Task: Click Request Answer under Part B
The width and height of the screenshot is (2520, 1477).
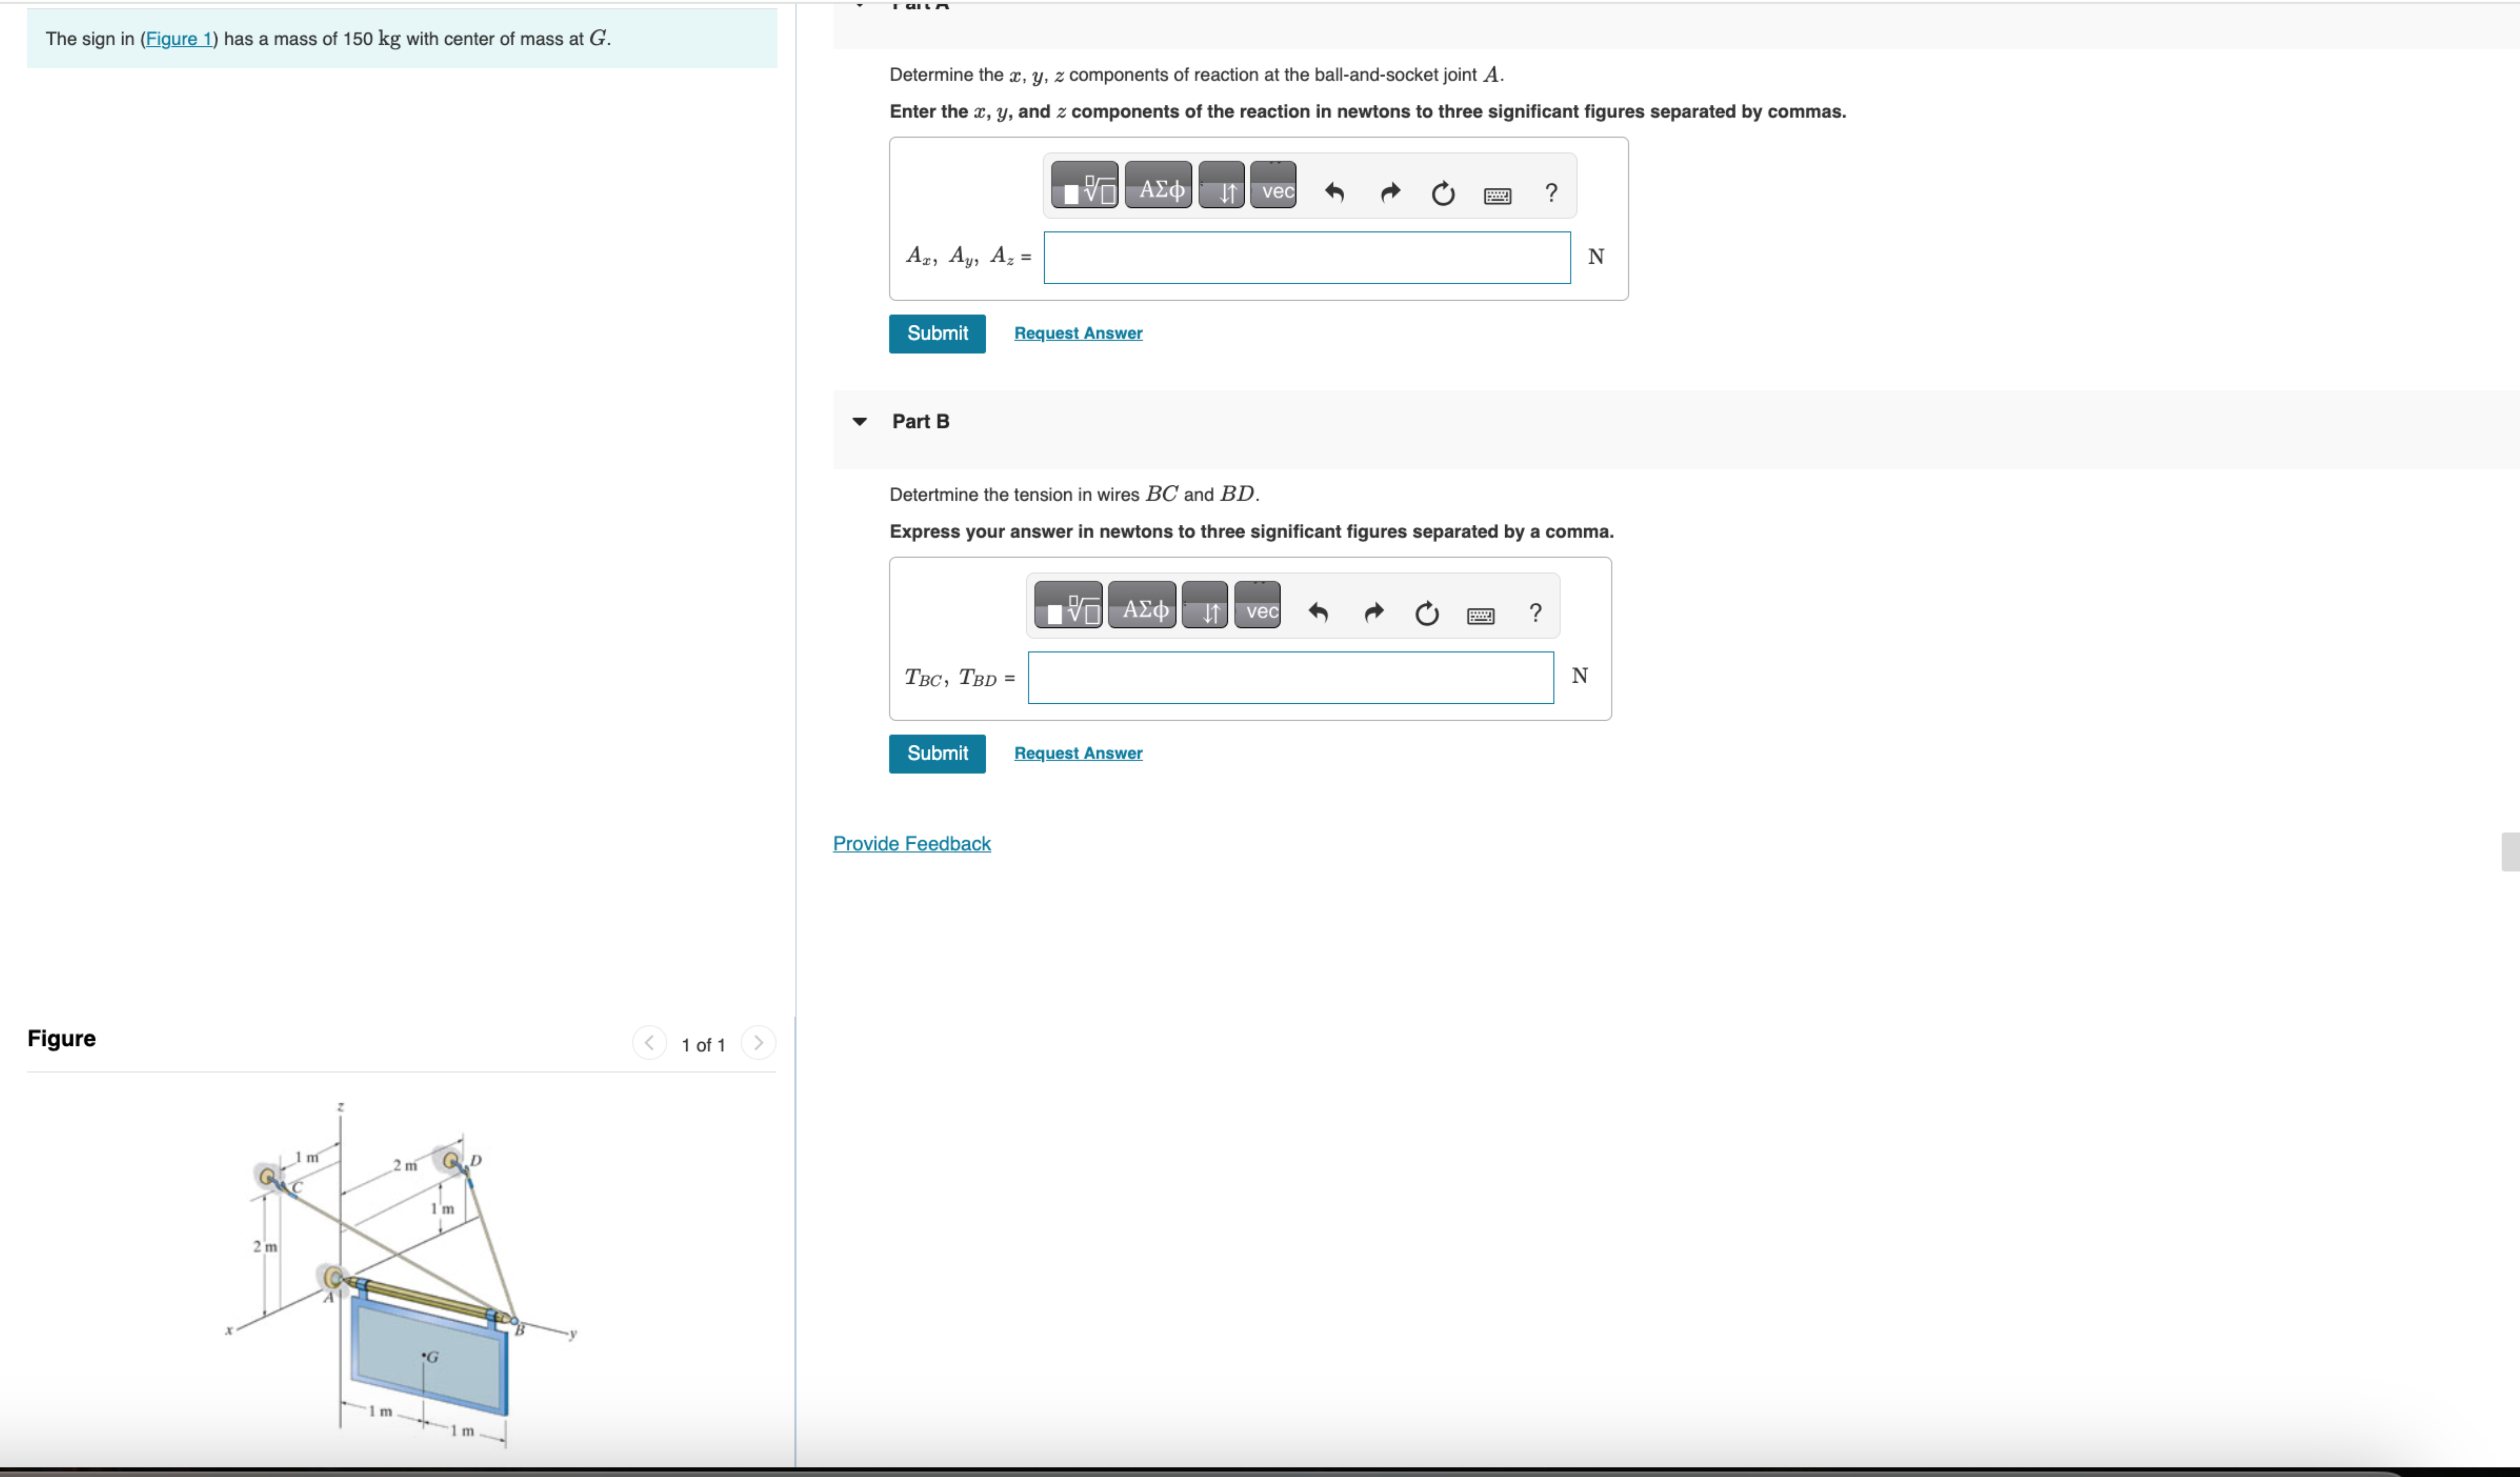Action: pos(1077,753)
